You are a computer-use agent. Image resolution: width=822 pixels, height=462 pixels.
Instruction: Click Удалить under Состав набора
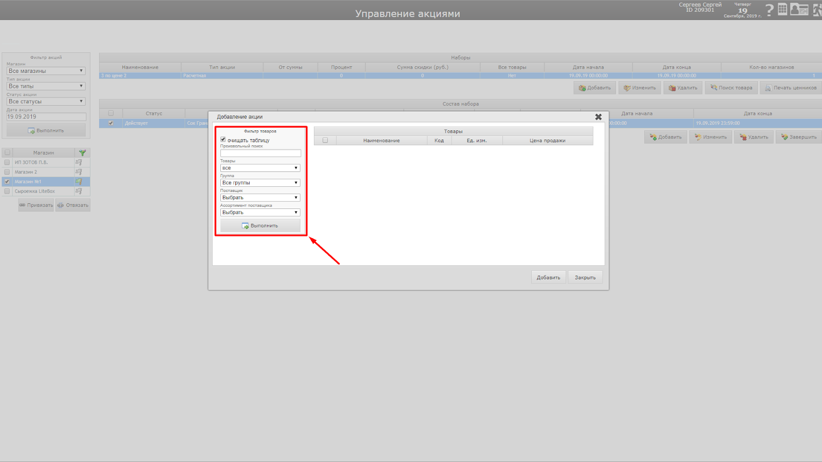[754, 137]
